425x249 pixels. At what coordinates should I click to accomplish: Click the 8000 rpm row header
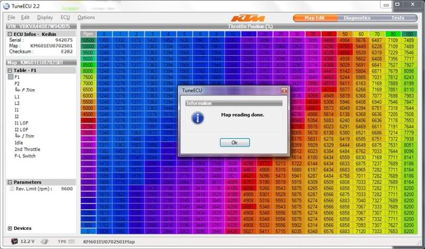[88, 71]
